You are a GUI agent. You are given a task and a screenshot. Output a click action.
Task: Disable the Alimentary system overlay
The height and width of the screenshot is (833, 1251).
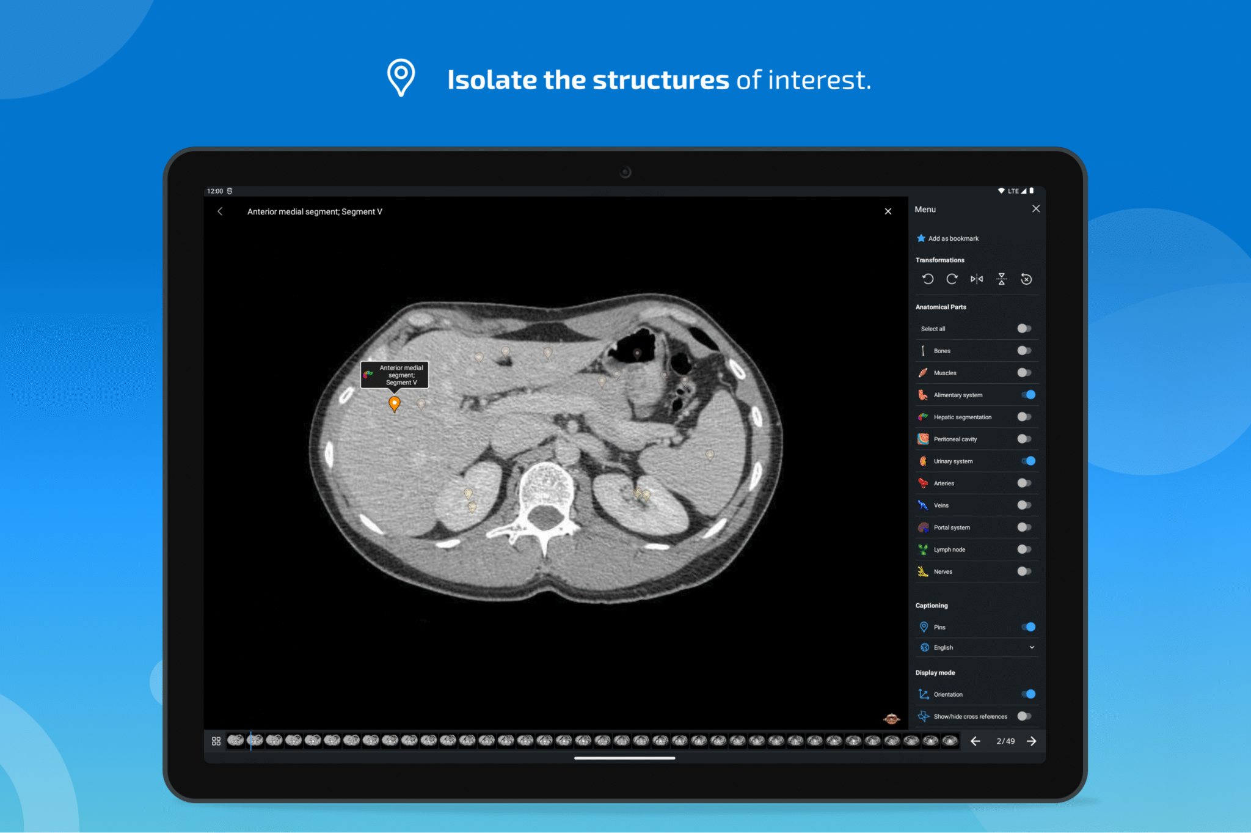(x=1027, y=394)
